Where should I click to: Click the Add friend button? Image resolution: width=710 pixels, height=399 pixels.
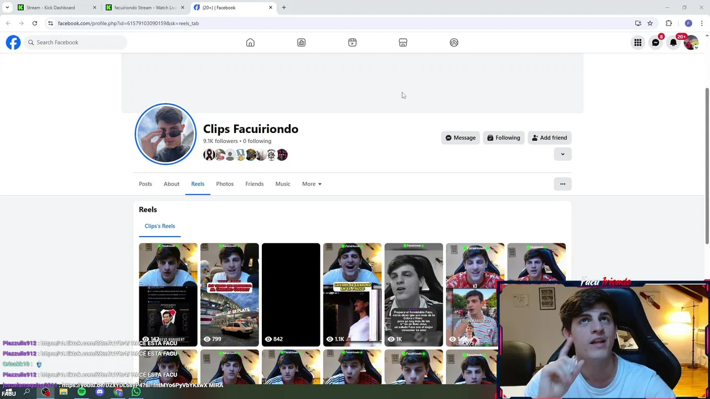click(549, 138)
